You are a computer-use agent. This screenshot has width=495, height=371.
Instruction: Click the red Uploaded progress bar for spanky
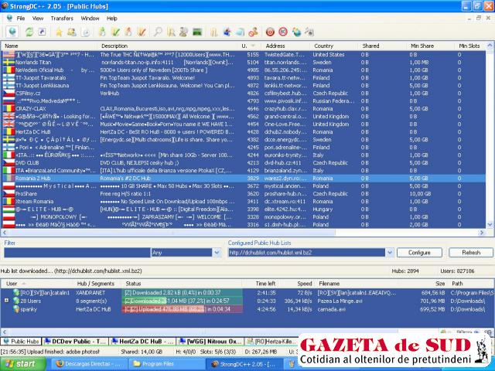[183, 309]
